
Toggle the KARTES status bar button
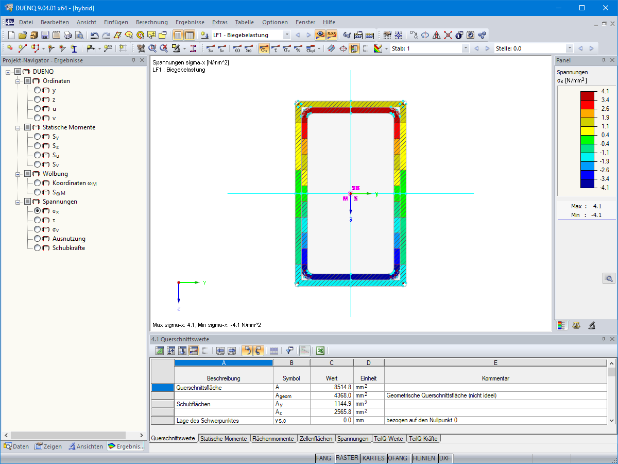[x=373, y=458]
